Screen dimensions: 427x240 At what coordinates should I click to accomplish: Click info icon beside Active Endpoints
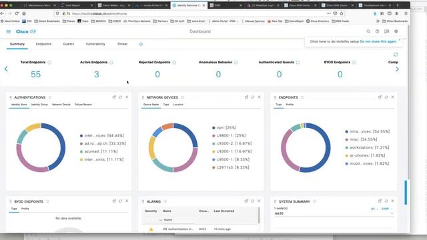pyautogui.click(x=111, y=63)
